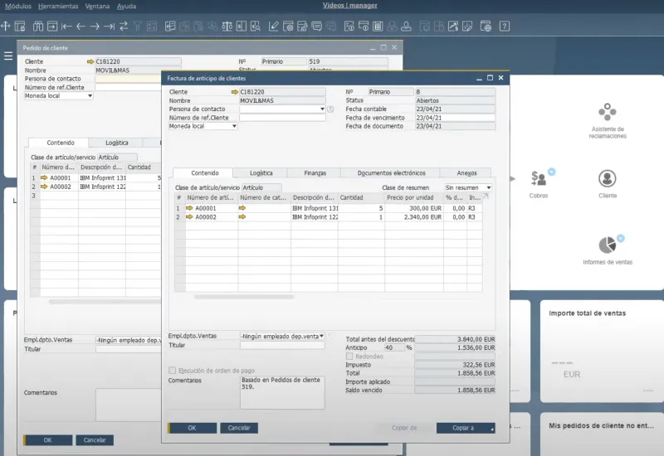Follow Cliente link arrow in Pedido de cliente
Viewport: 664px width, 456px height.
tap(90, 61)
